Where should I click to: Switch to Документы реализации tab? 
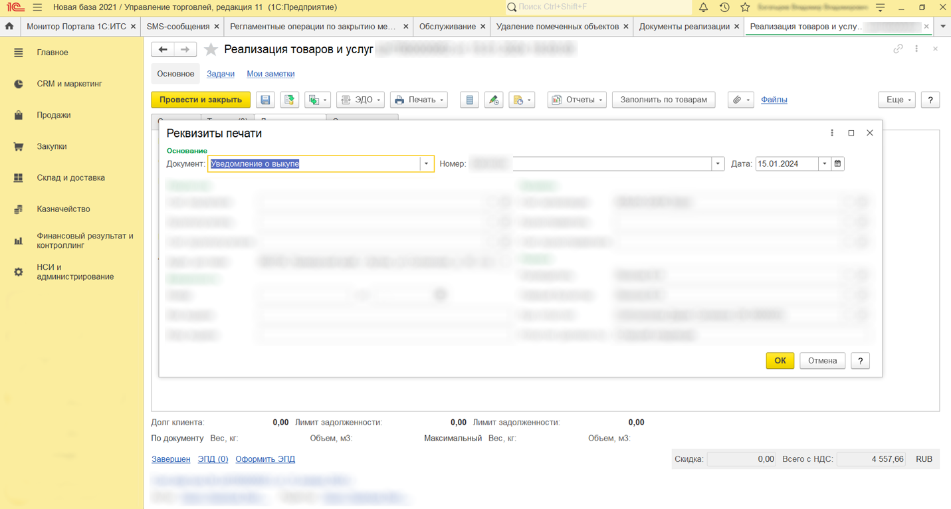(684, 27)
